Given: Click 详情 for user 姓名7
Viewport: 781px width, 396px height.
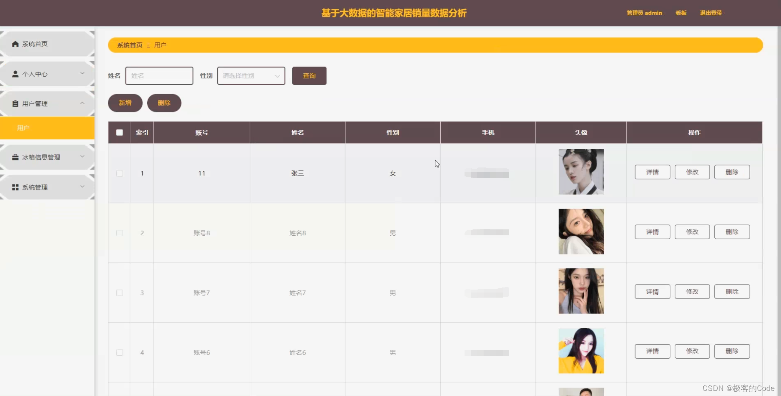Looking at the screenshot, I should [652, 292].
